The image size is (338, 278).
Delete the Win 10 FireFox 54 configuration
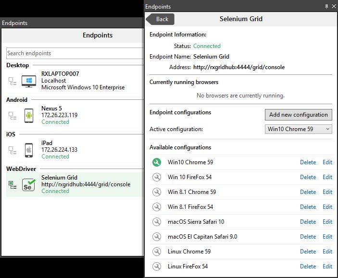(x=308, y=177)
